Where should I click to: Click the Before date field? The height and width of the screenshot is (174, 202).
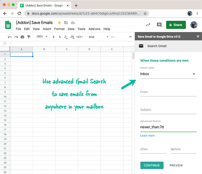click(183, 149)
